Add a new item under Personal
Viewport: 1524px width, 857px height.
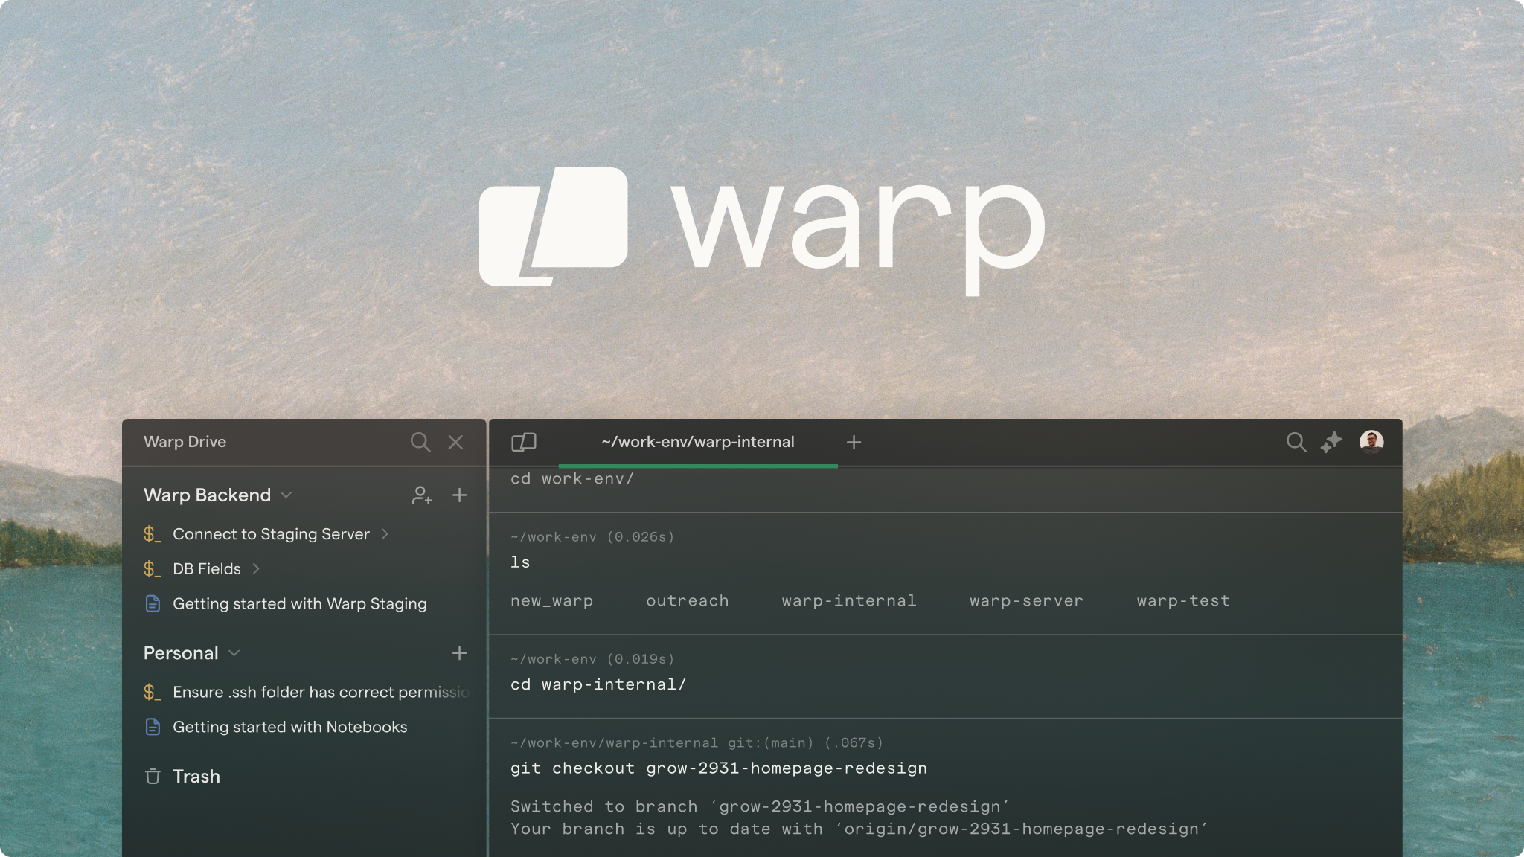[460, 653]
